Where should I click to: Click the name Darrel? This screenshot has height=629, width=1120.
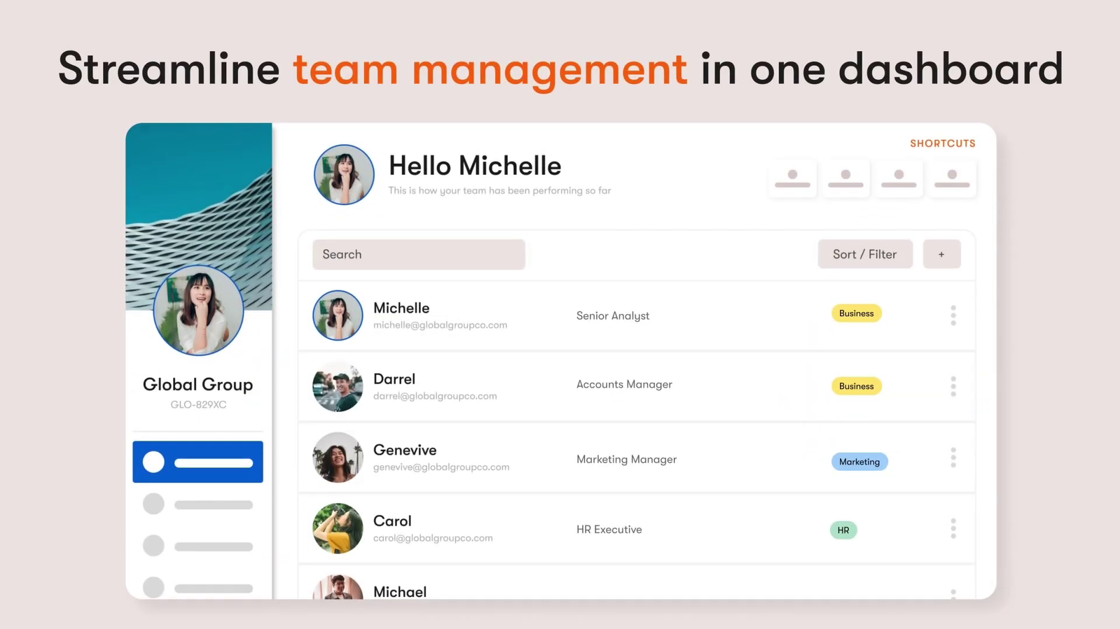click(x=394, y=379)
